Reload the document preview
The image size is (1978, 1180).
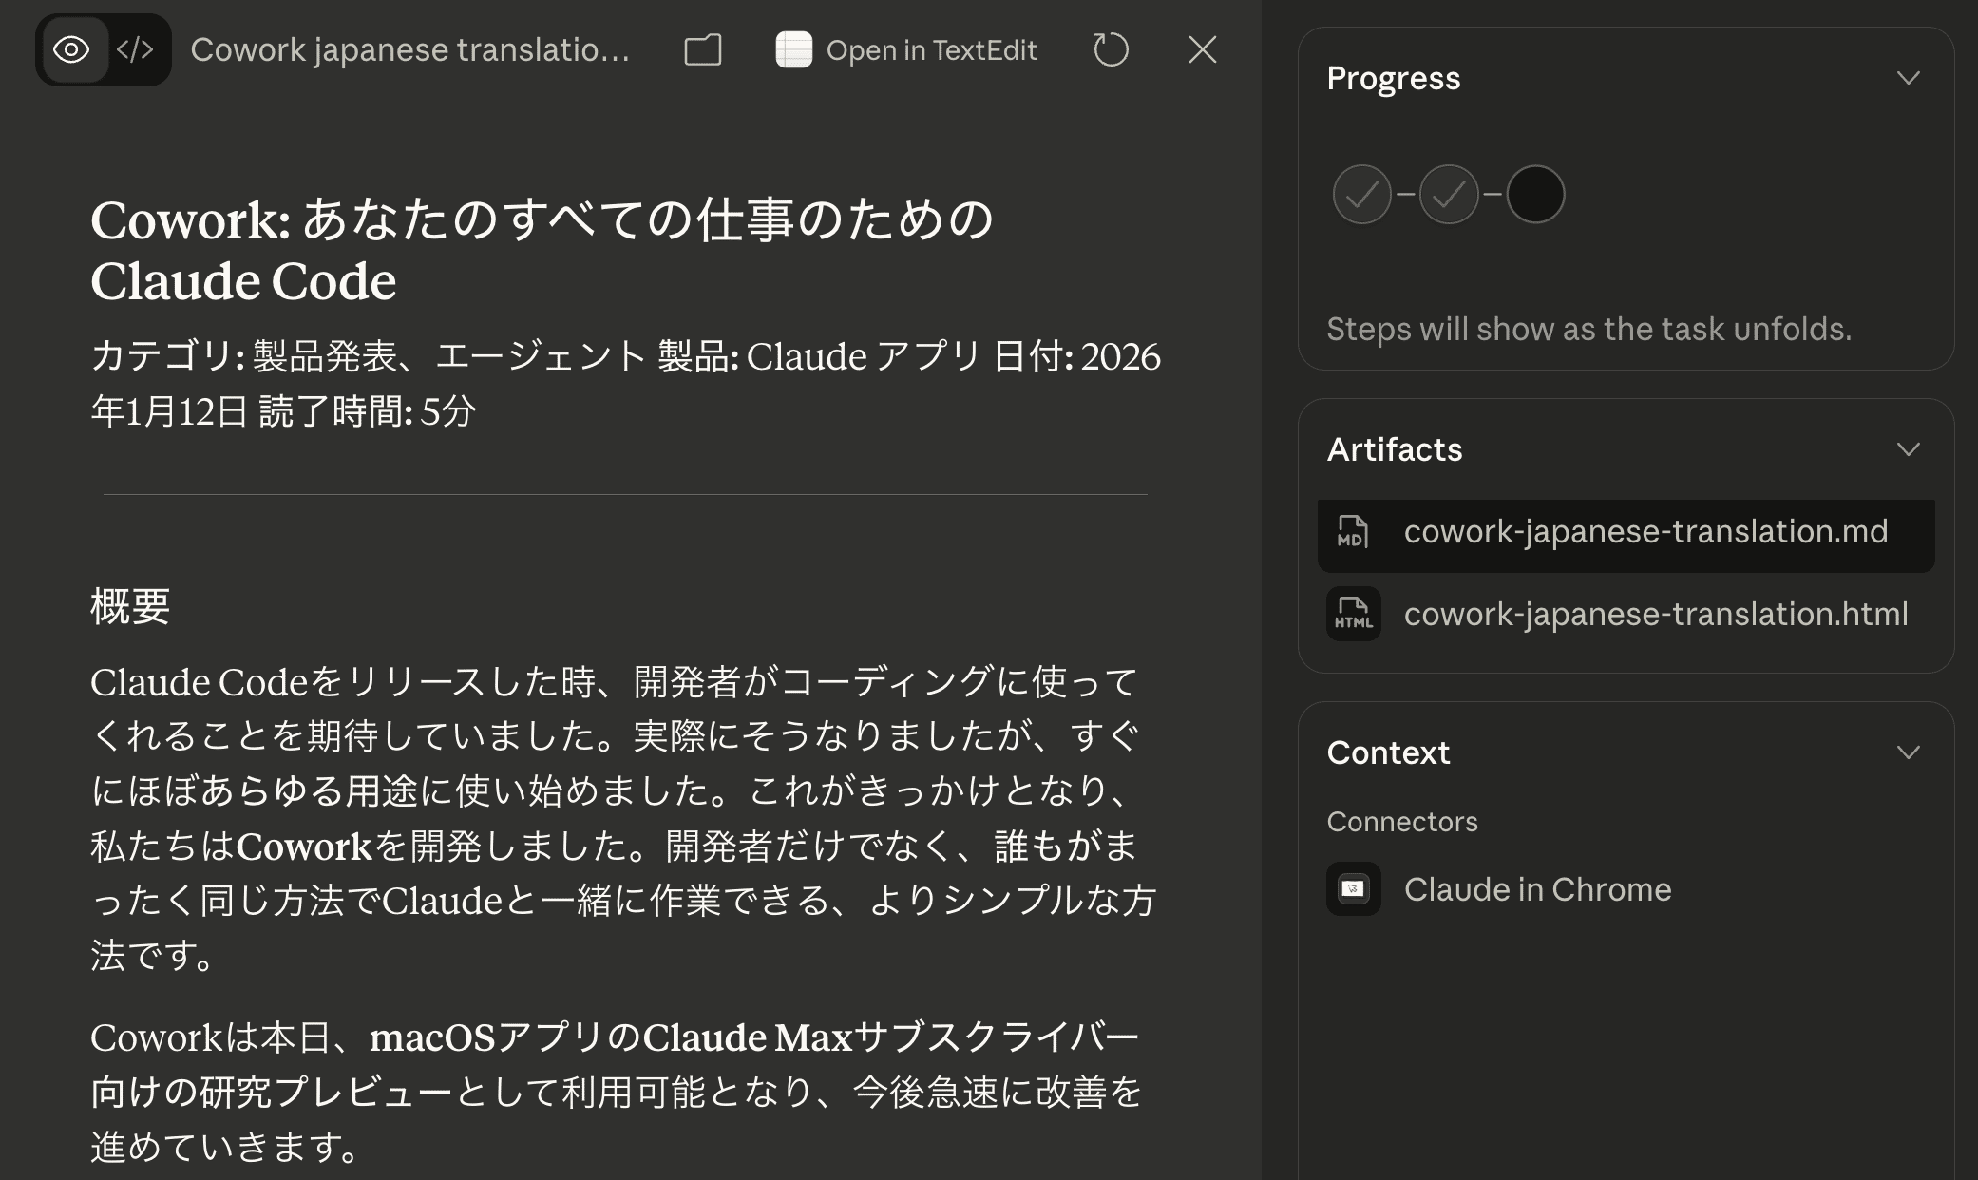[1110, 49]
